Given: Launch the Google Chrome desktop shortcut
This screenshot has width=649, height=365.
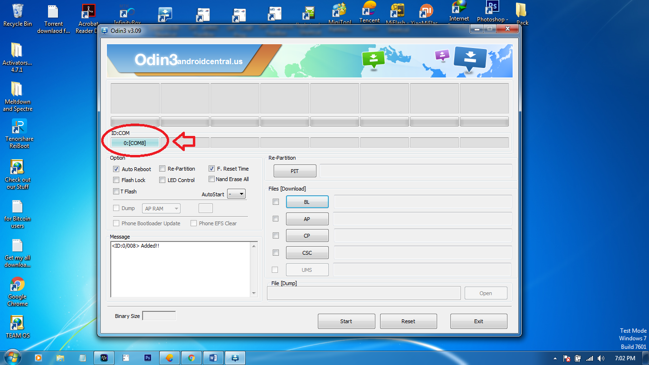Looking at the screenshot, I should point(17,292).
